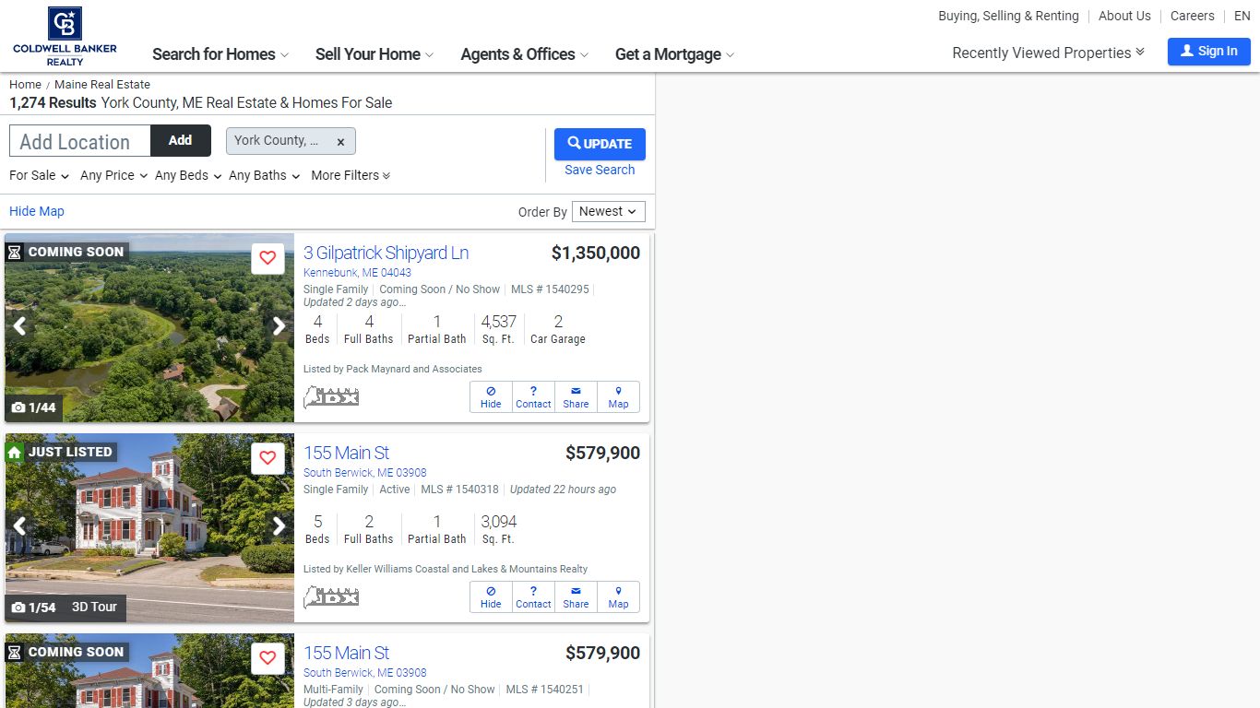Click the Just Listed badge on 155 Main St

[60, 452]
